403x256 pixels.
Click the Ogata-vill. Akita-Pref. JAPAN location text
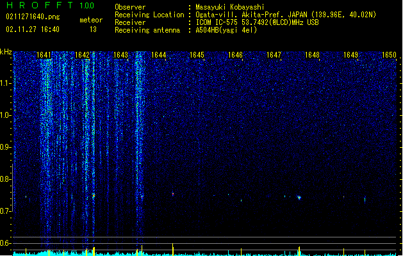[286, 15]
